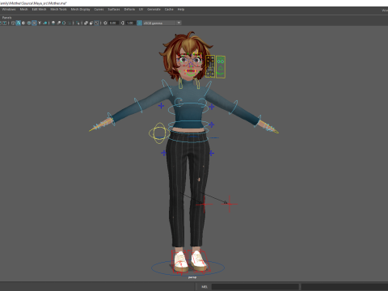
Task: Click the exposure reset icon
Action: [x=105, y=23]
